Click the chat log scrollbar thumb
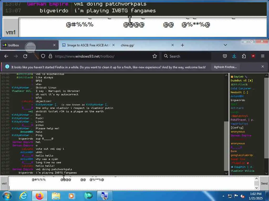The width and height of the screenshot is (269, 201). [226, 146]
